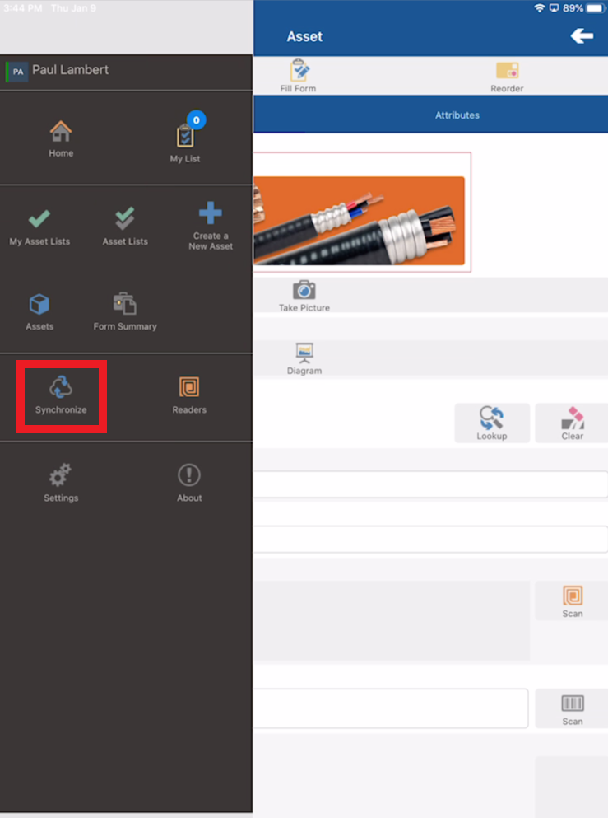Click the cable asset thumbnail image

[359, 220]
